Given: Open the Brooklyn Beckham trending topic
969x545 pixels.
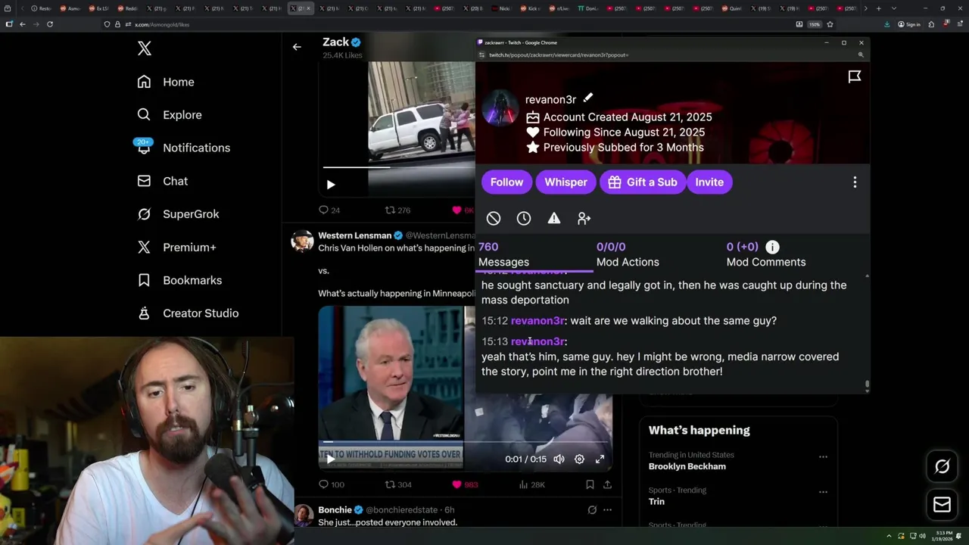Looking at the screenshot, I should 687,466.
